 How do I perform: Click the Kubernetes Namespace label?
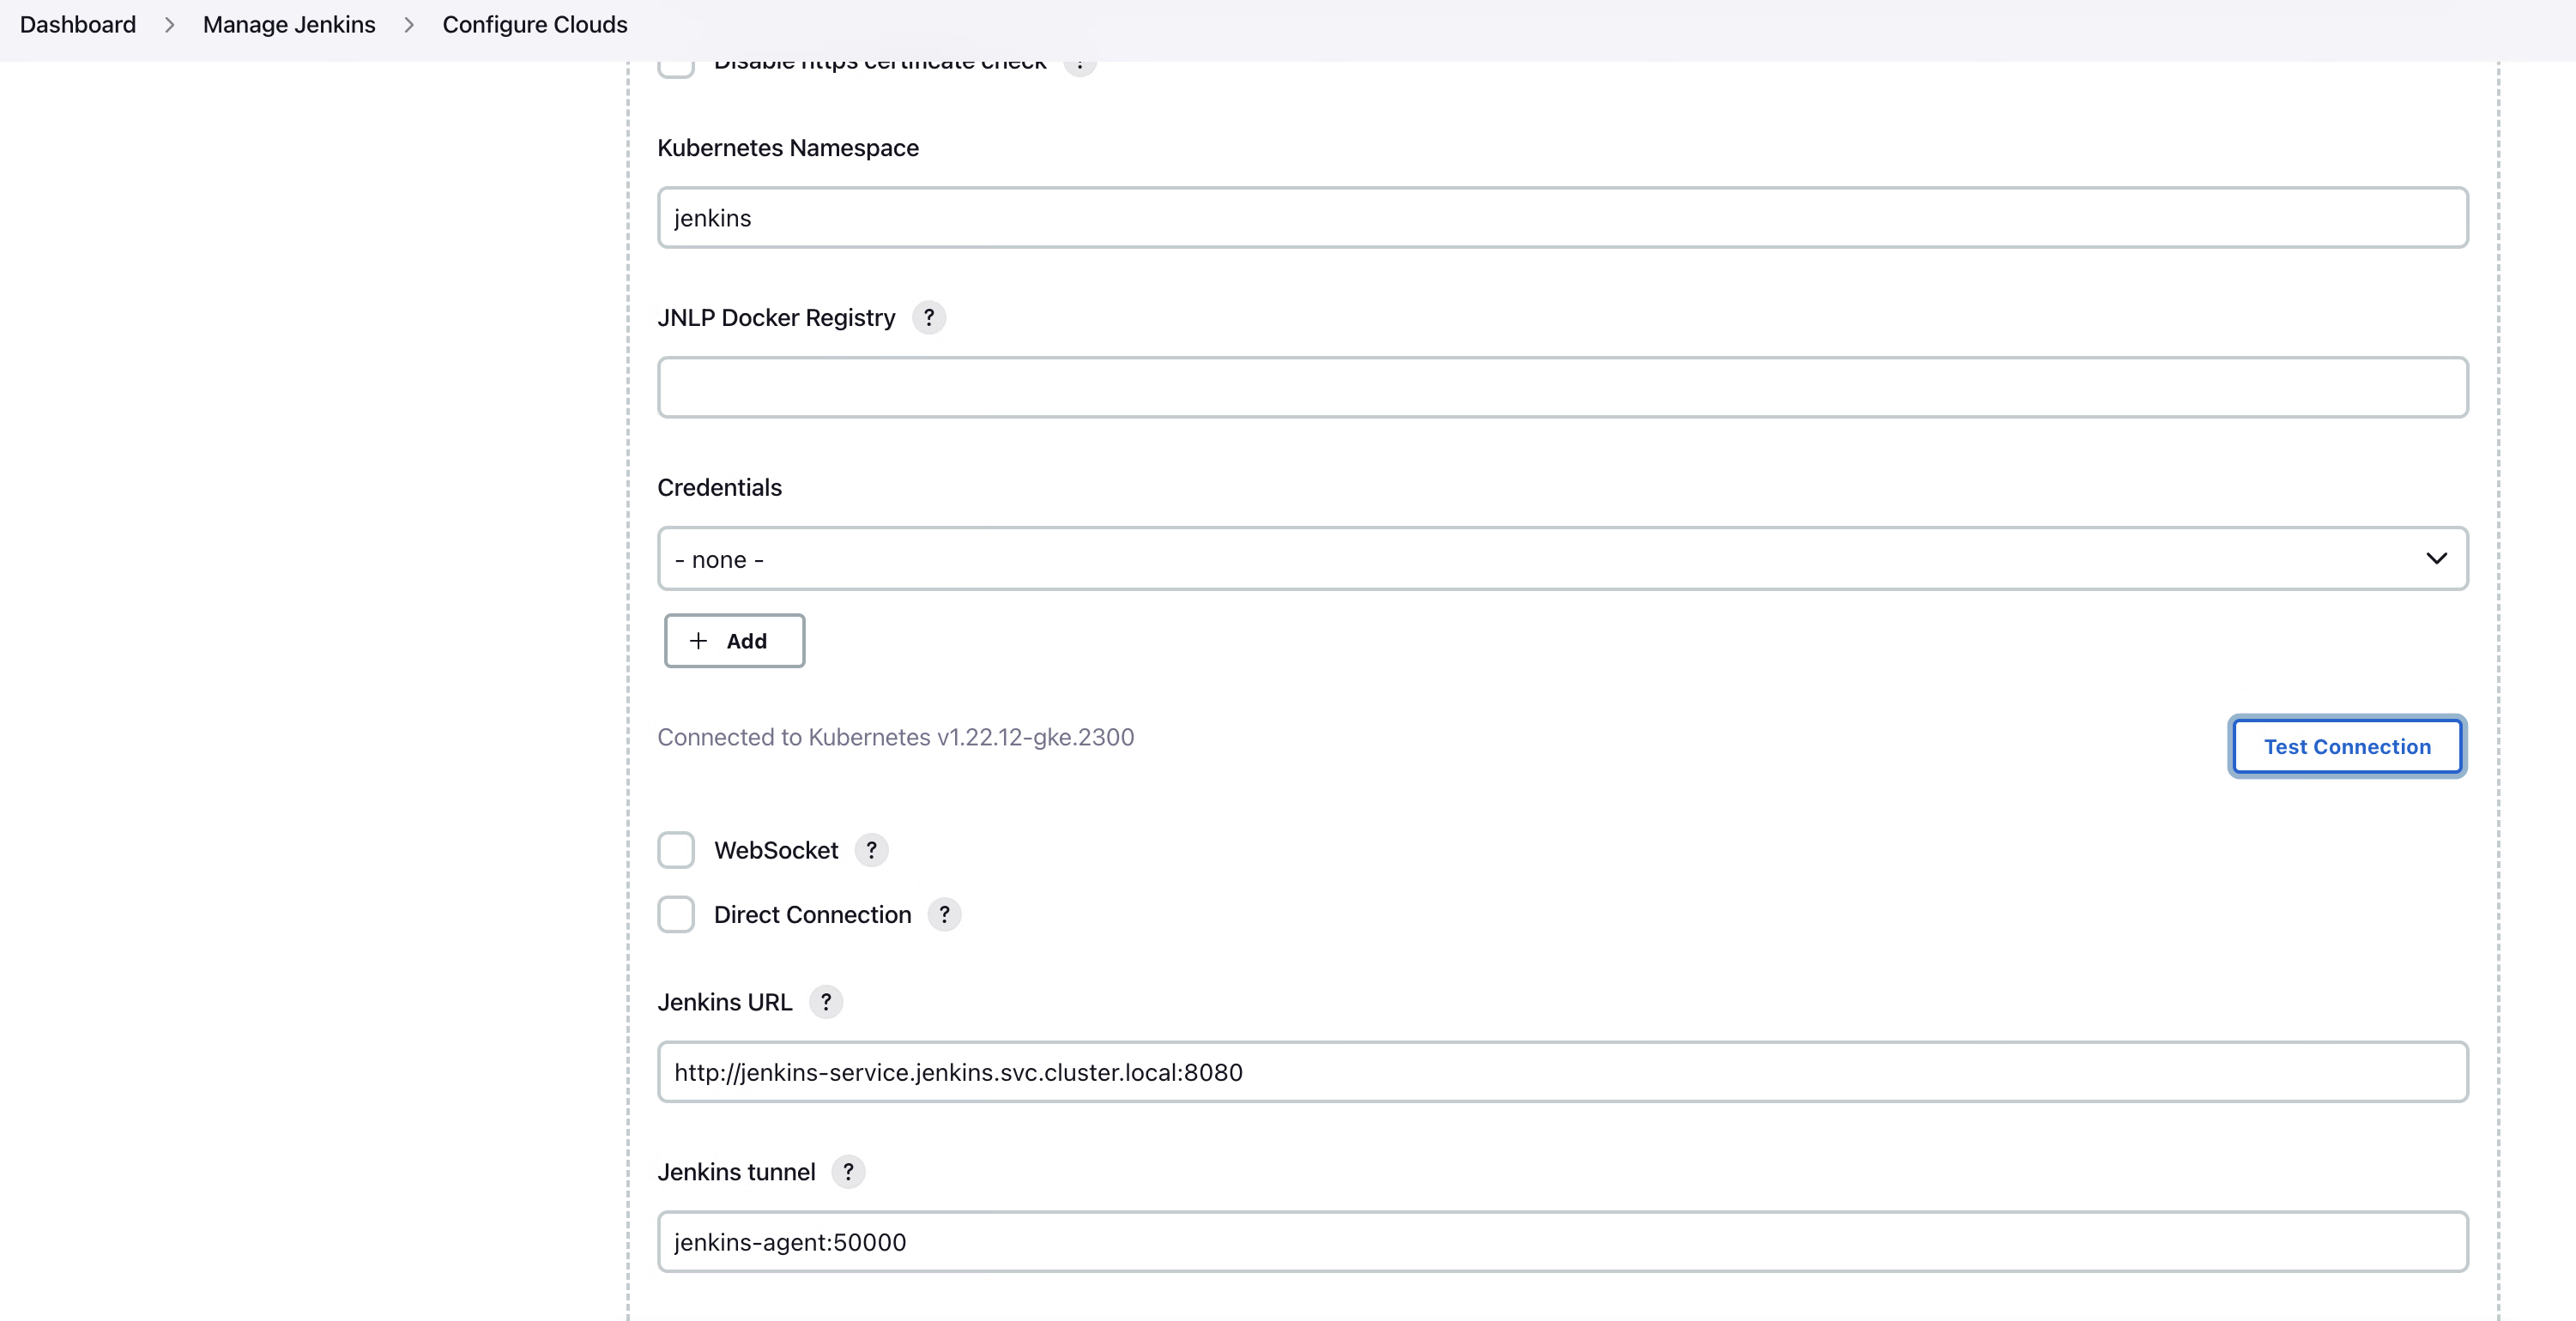coord(788,148)
